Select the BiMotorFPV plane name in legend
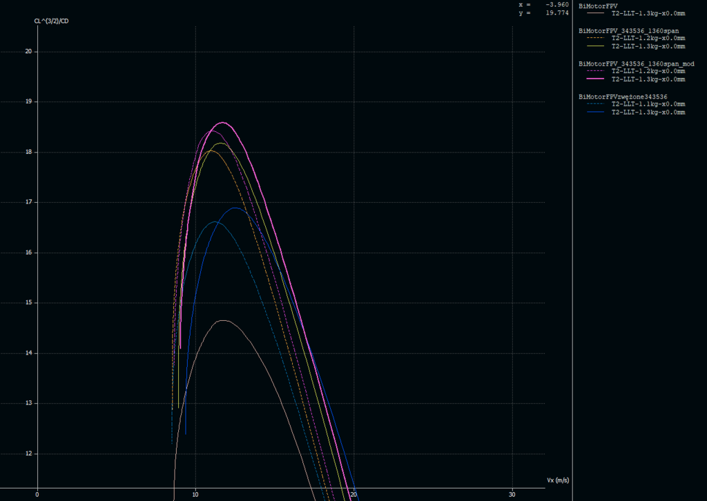 (x=598, y=6)
